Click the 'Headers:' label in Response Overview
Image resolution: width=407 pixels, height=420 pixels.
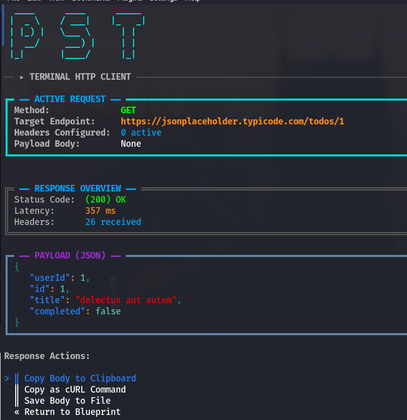coord(34,222)
